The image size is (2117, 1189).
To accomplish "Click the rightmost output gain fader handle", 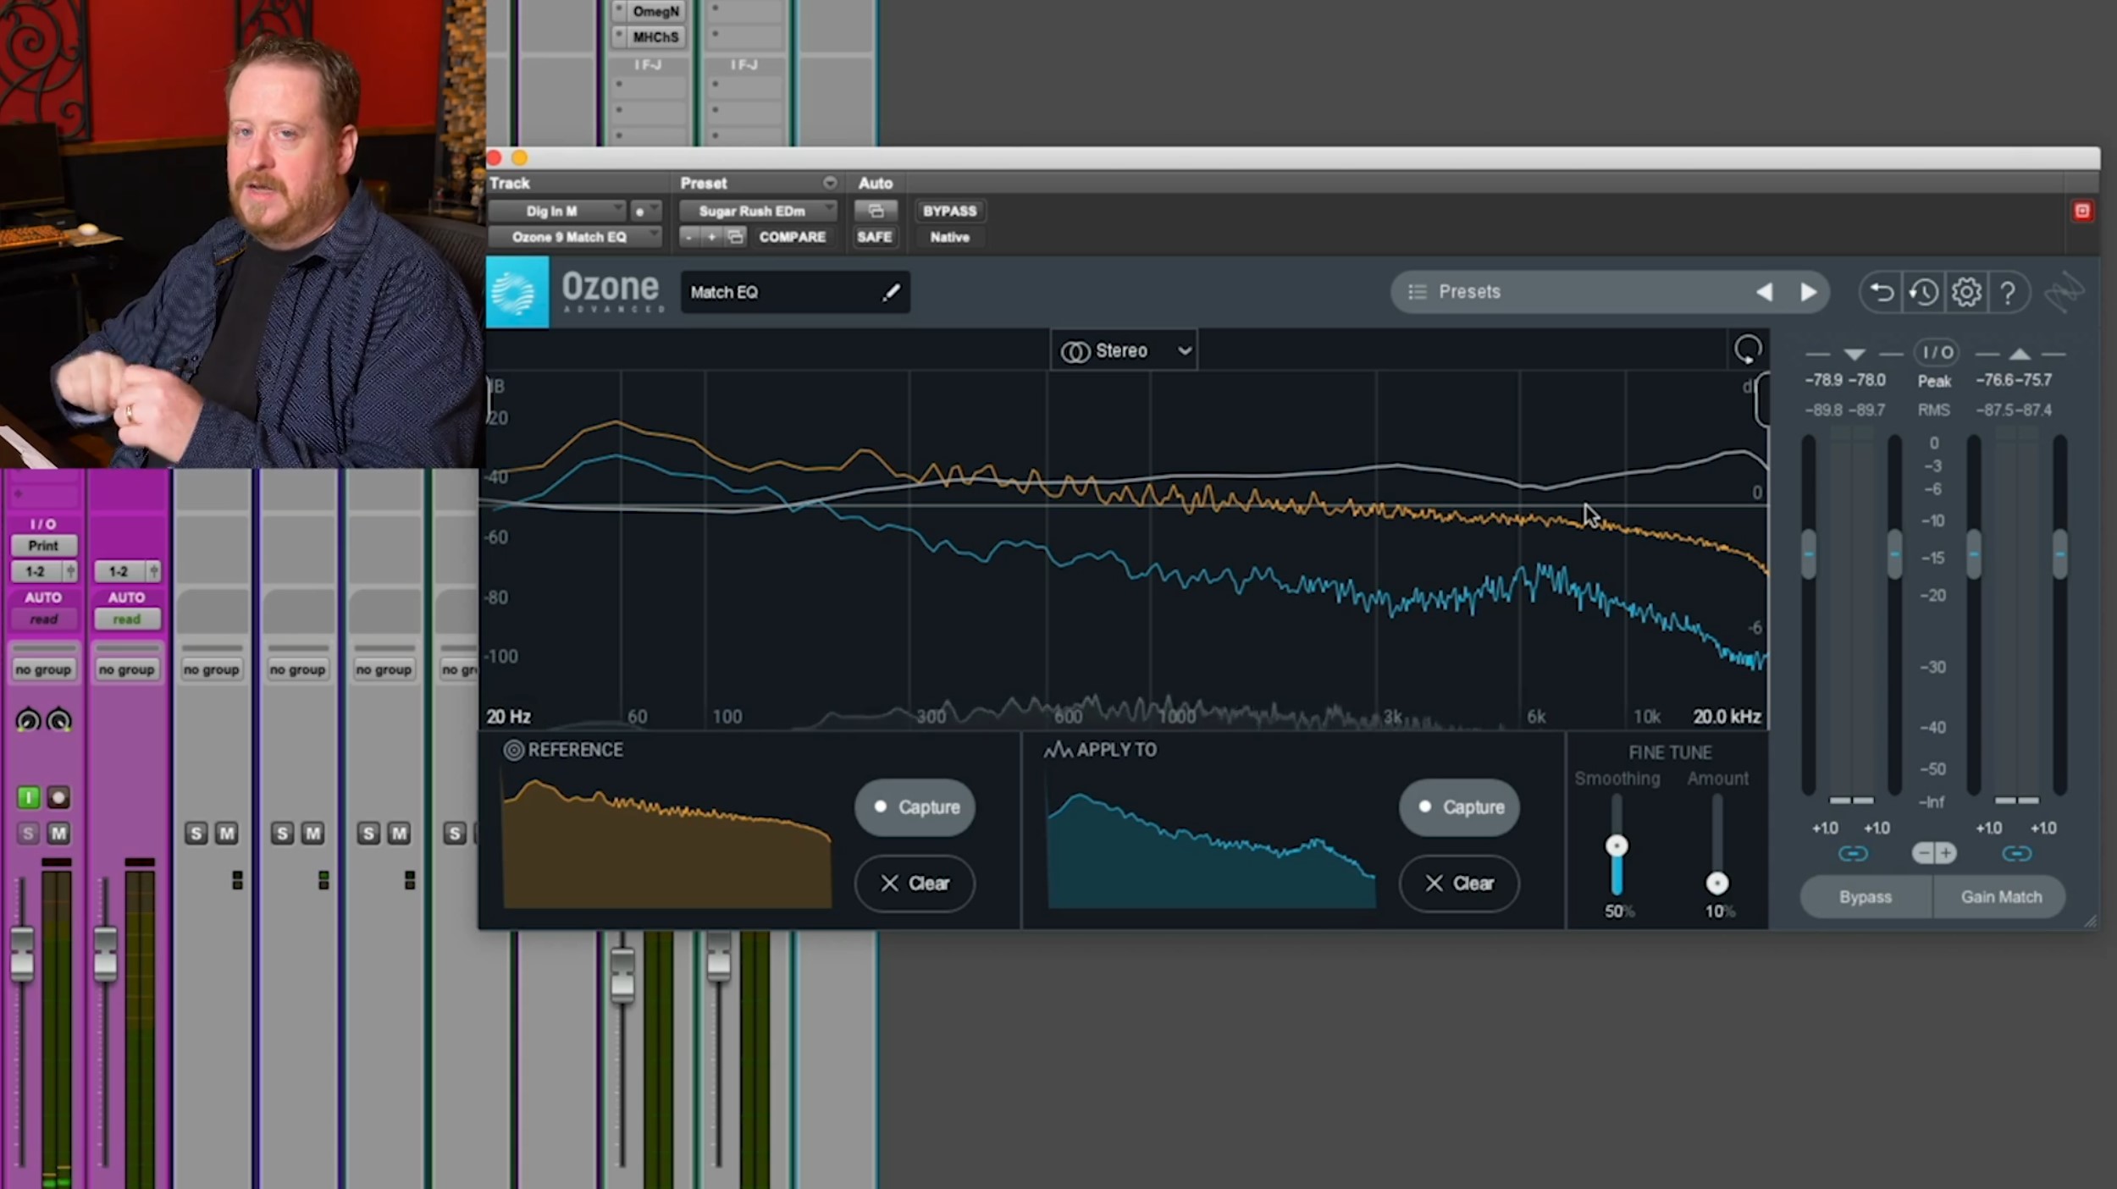I will [x=2059, y=554].
